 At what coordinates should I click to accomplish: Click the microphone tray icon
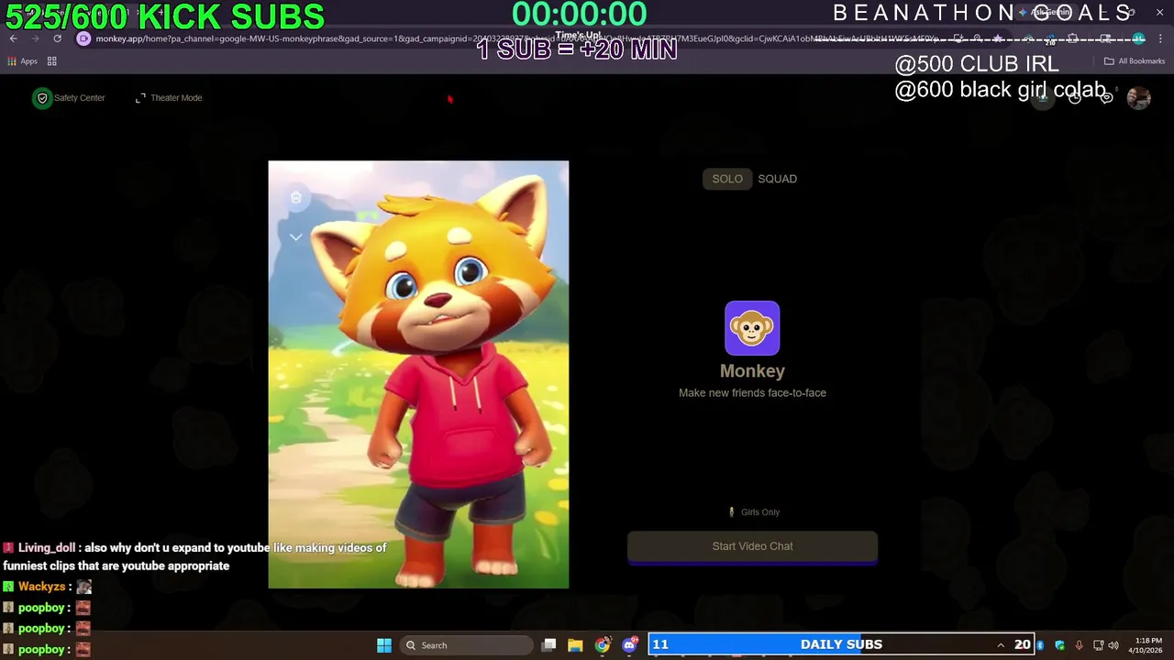pyautogui.click(x=1079, y=645)
